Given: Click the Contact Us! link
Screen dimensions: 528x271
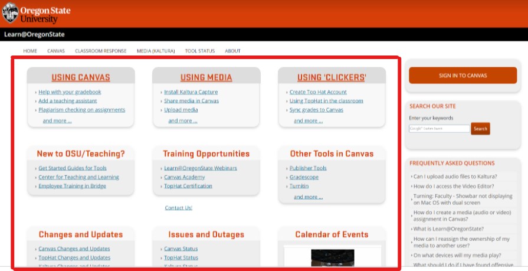Looking at the screenshot, I should [x=179, y=208].
